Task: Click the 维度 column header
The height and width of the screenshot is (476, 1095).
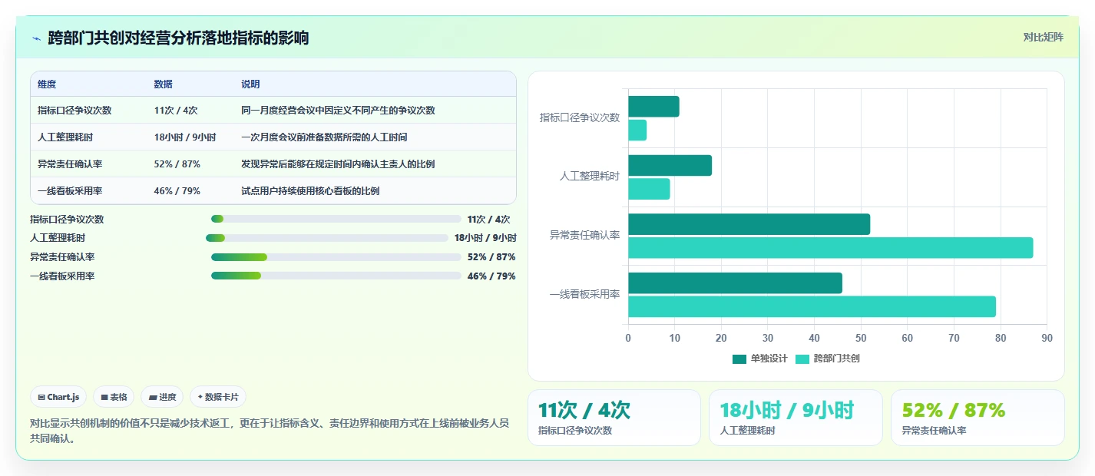Action: pyautogui.click(x=47, y=84)
